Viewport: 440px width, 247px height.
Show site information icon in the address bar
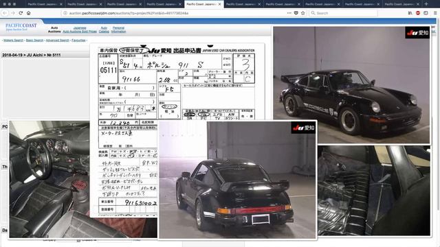click(65, 13)
